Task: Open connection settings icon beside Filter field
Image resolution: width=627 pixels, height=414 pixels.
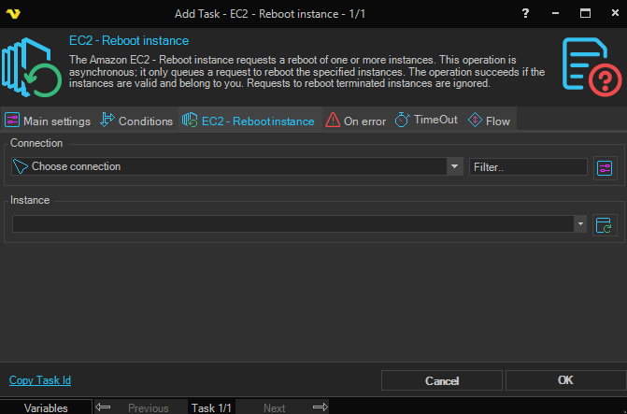Action: coord(605,167)
